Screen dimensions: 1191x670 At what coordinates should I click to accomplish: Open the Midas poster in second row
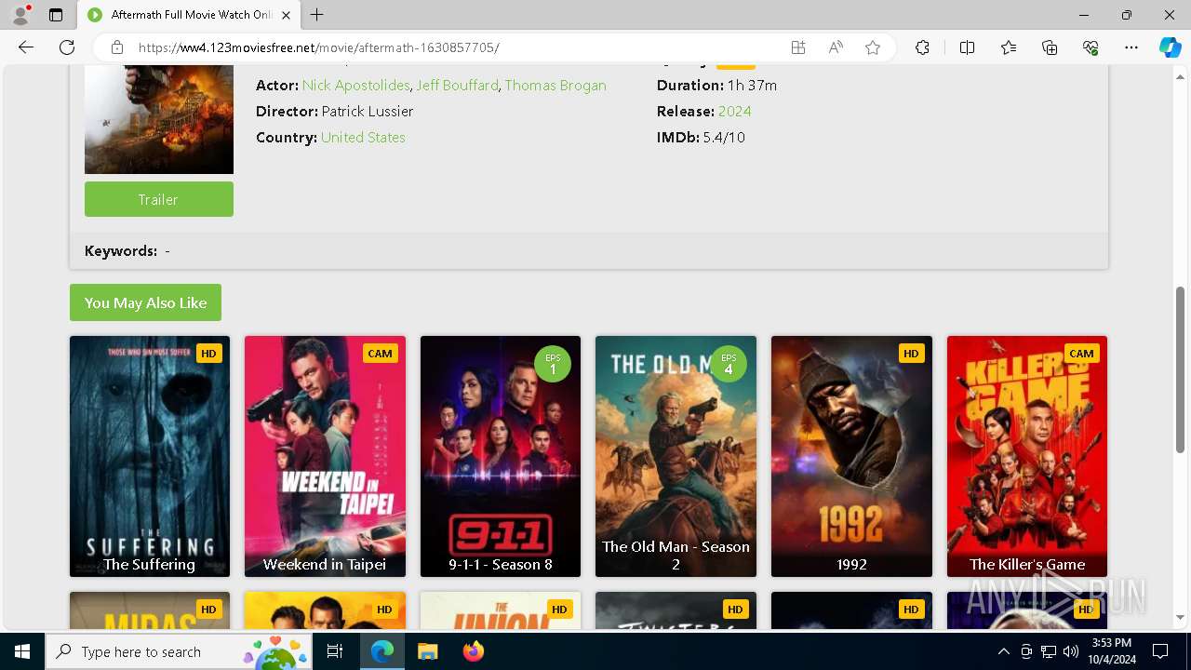pos(150,610)
